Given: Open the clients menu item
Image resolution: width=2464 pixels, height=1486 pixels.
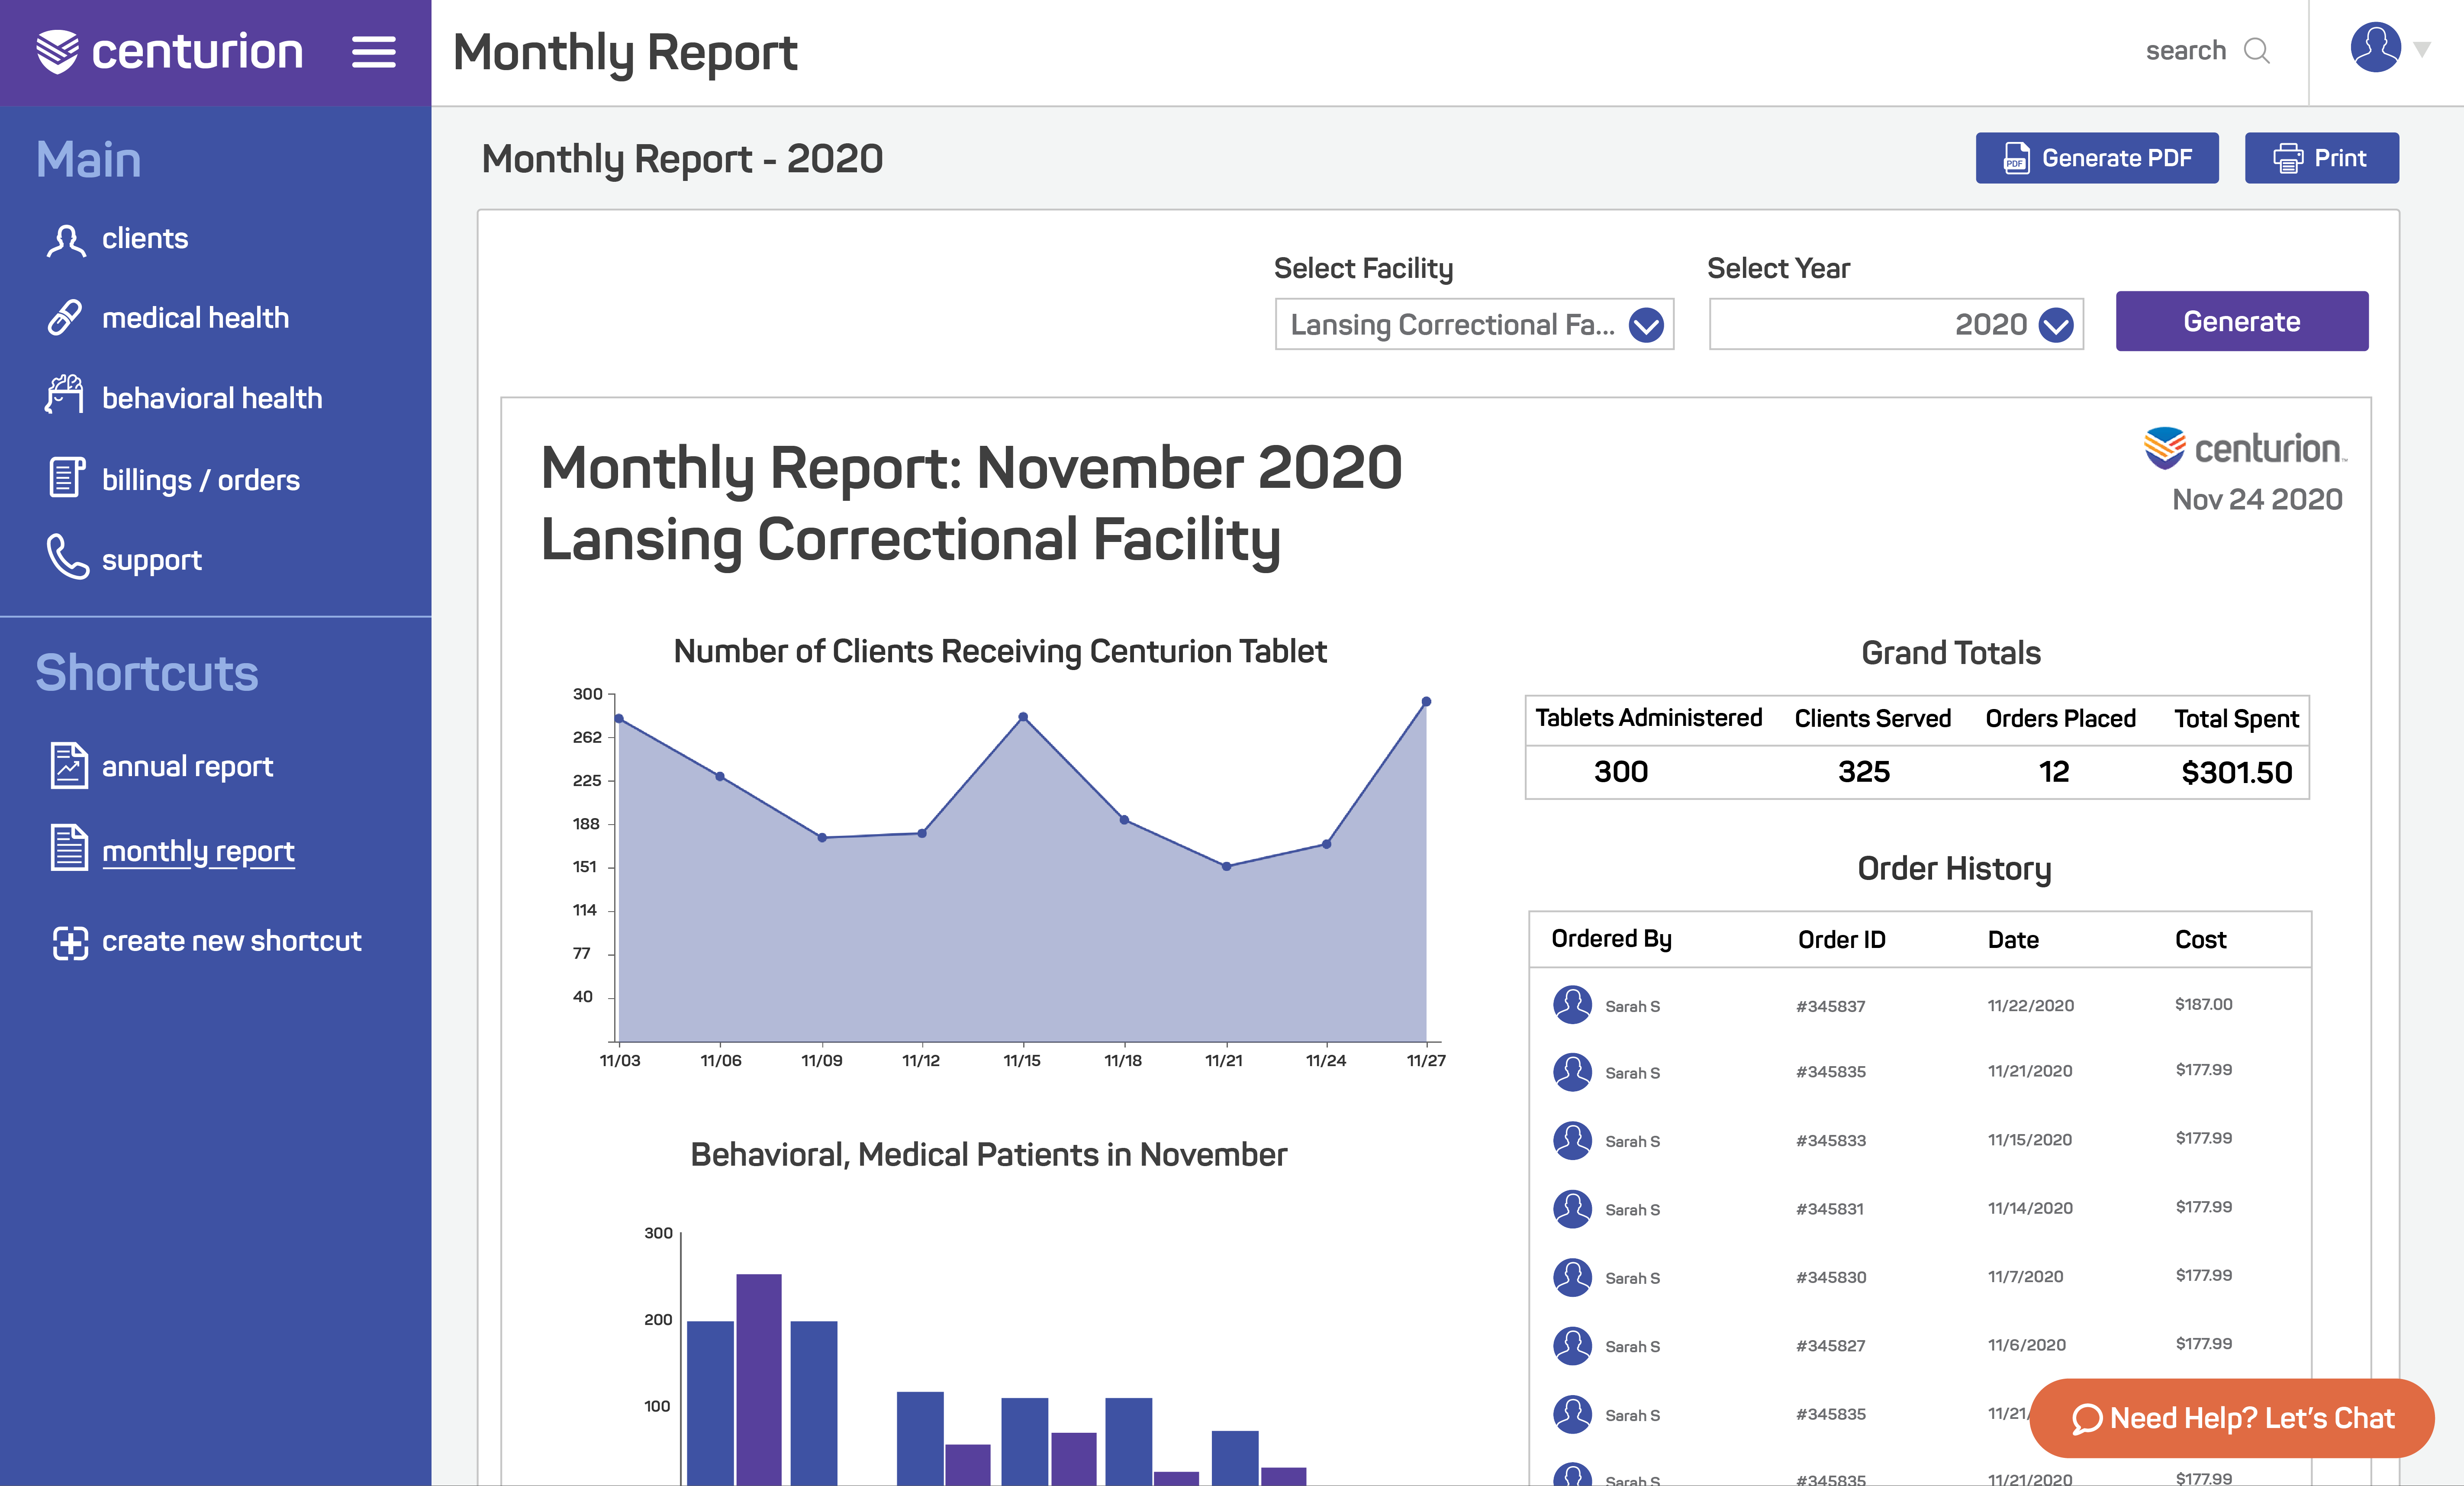Looking at the screenshot, I should [145, 238].
